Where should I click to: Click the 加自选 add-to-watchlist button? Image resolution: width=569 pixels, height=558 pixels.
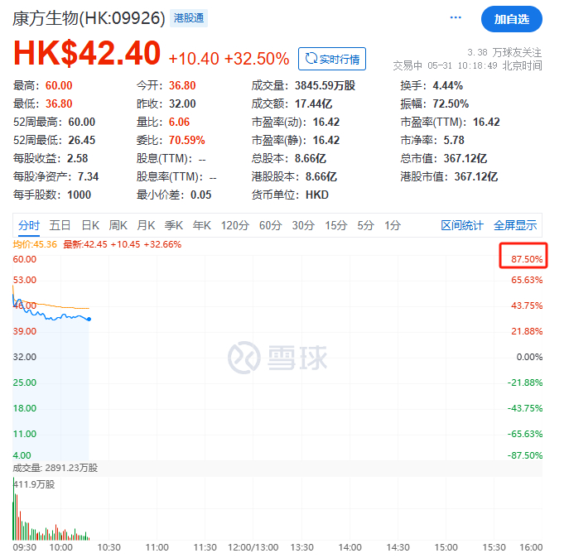coord(511,19)
